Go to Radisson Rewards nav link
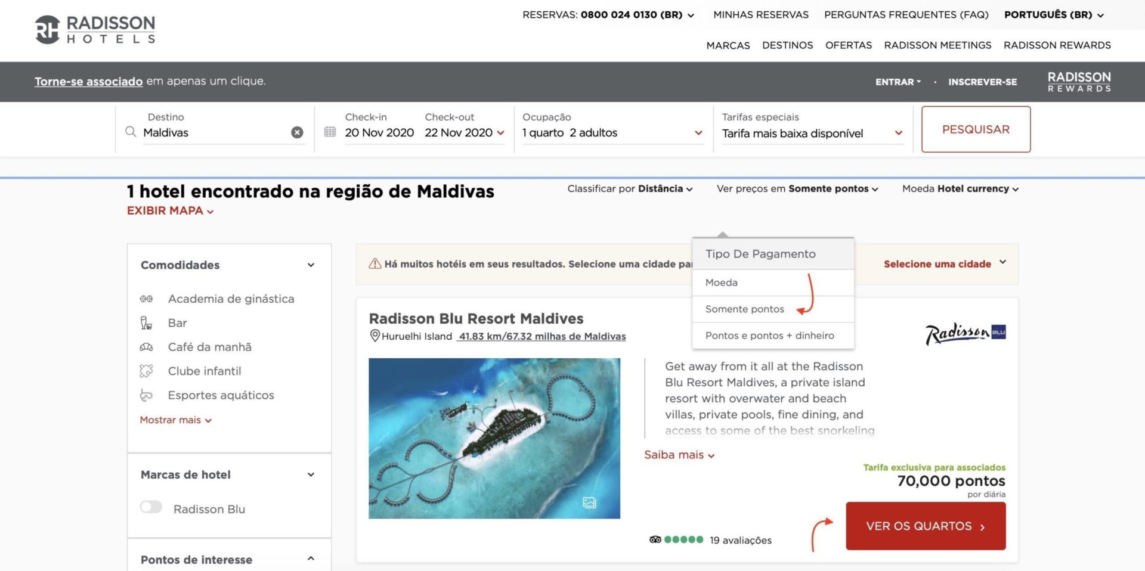 click(x=1057, y=45)
